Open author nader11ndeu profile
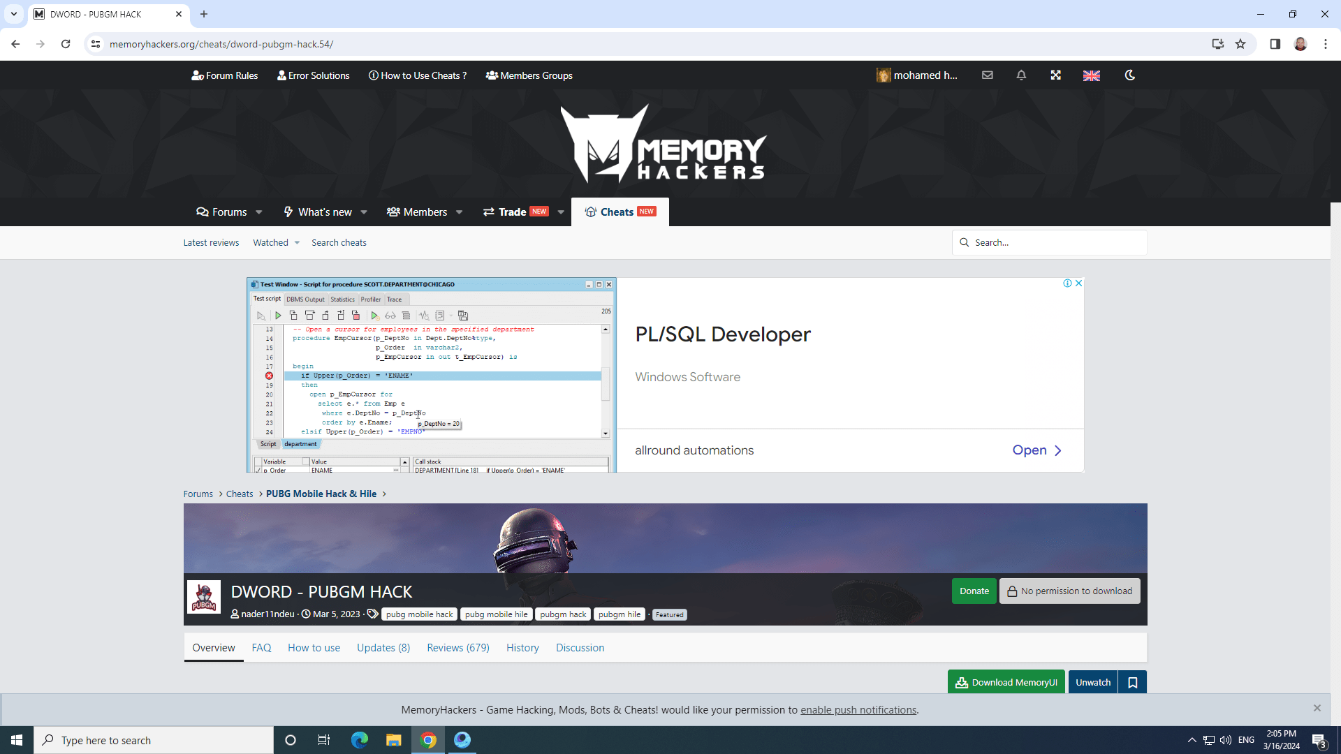This screenshot has width=1341, height=754. (x=268, y=614)
